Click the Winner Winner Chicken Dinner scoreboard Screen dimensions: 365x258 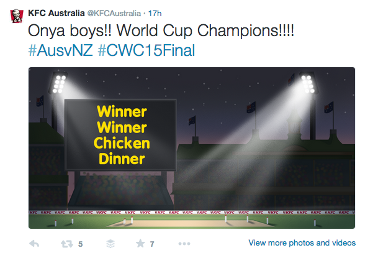120,135
